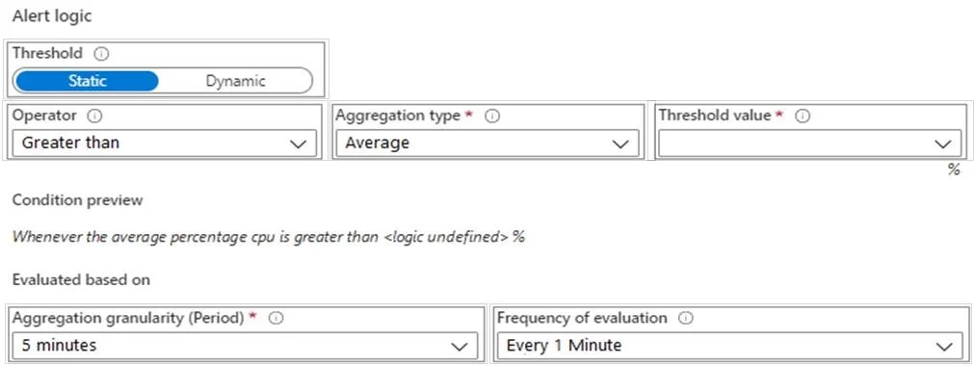Click the chevron arrow in 5 minutes field
The height and width of the screenshot is (366, 974).
pyautogui.click(x=460, y=347)
